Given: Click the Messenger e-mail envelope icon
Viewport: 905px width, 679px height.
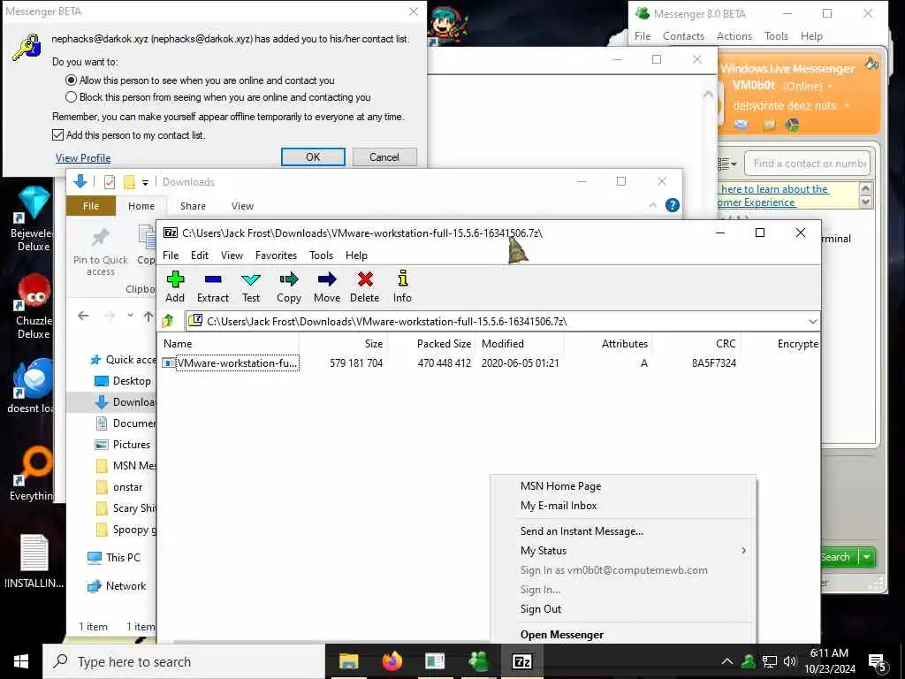Looking at the screenshot, I should click(x=741, y=125).
